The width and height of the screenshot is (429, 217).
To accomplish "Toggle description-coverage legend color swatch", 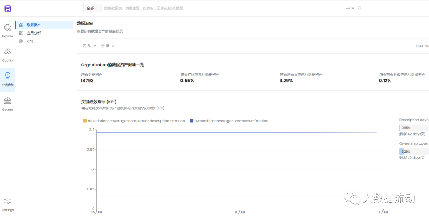I will coord(85,121).
